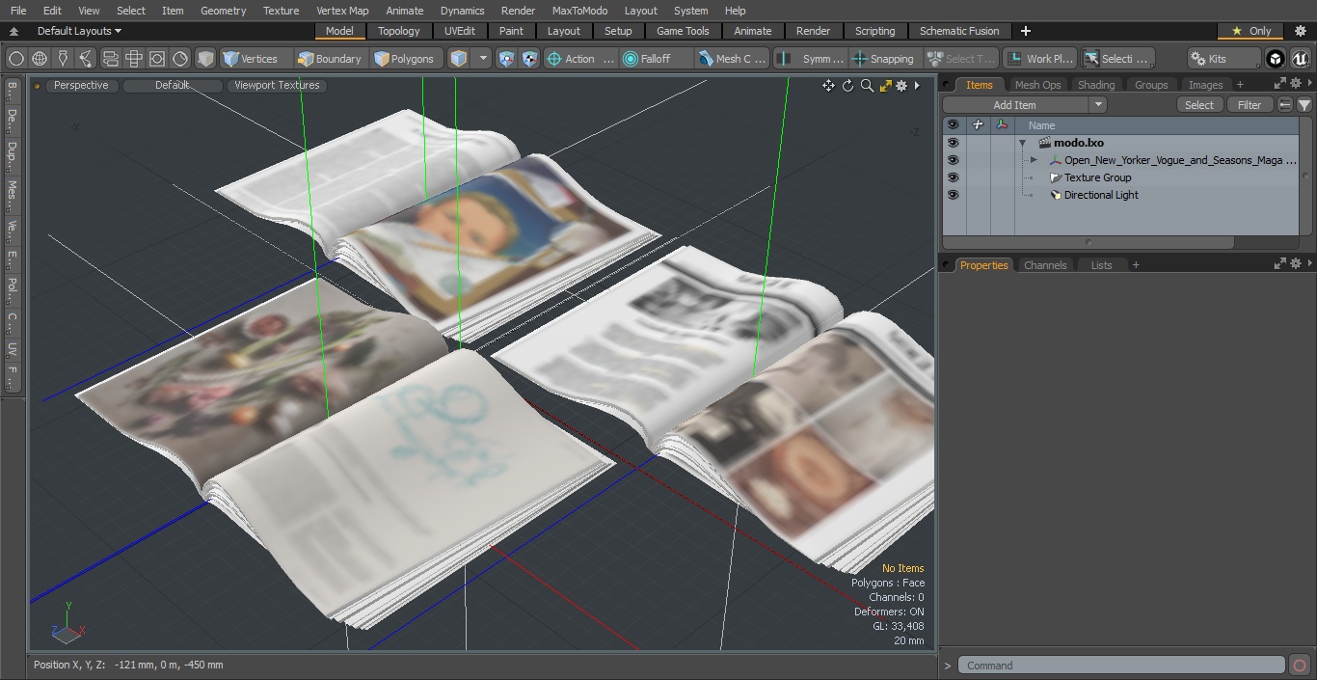
Task: Toggle the Snapping button
Action: click(884, 59)
